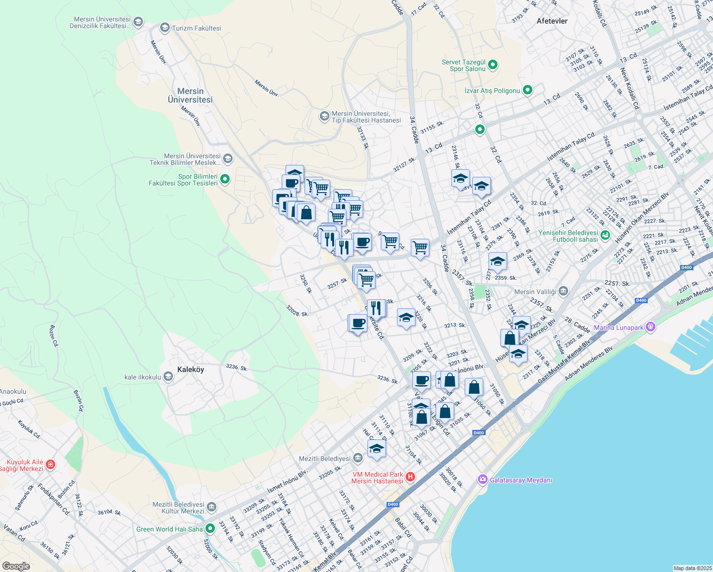This screenshot has width=713, height=572.
Task: Select the school marker at kale ilkokulu
Action: 167,376
